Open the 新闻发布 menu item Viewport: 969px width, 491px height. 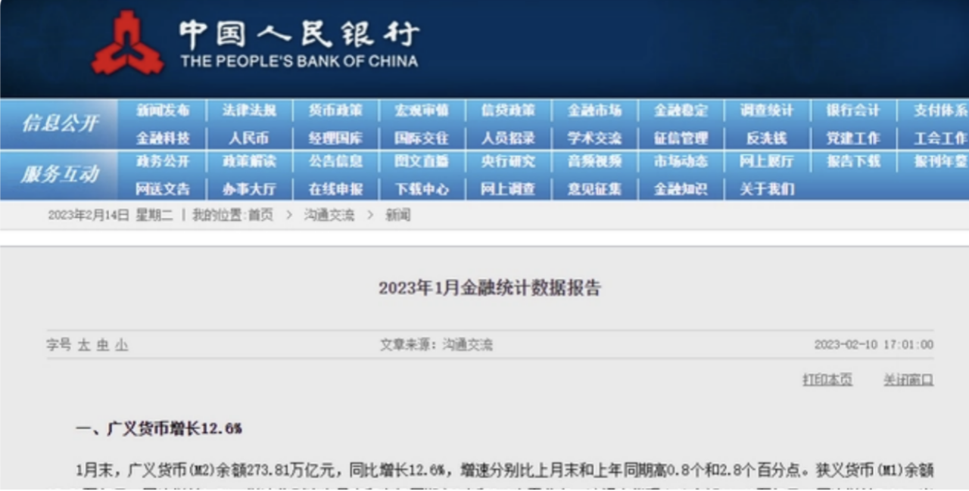click(x=164, y=110)
